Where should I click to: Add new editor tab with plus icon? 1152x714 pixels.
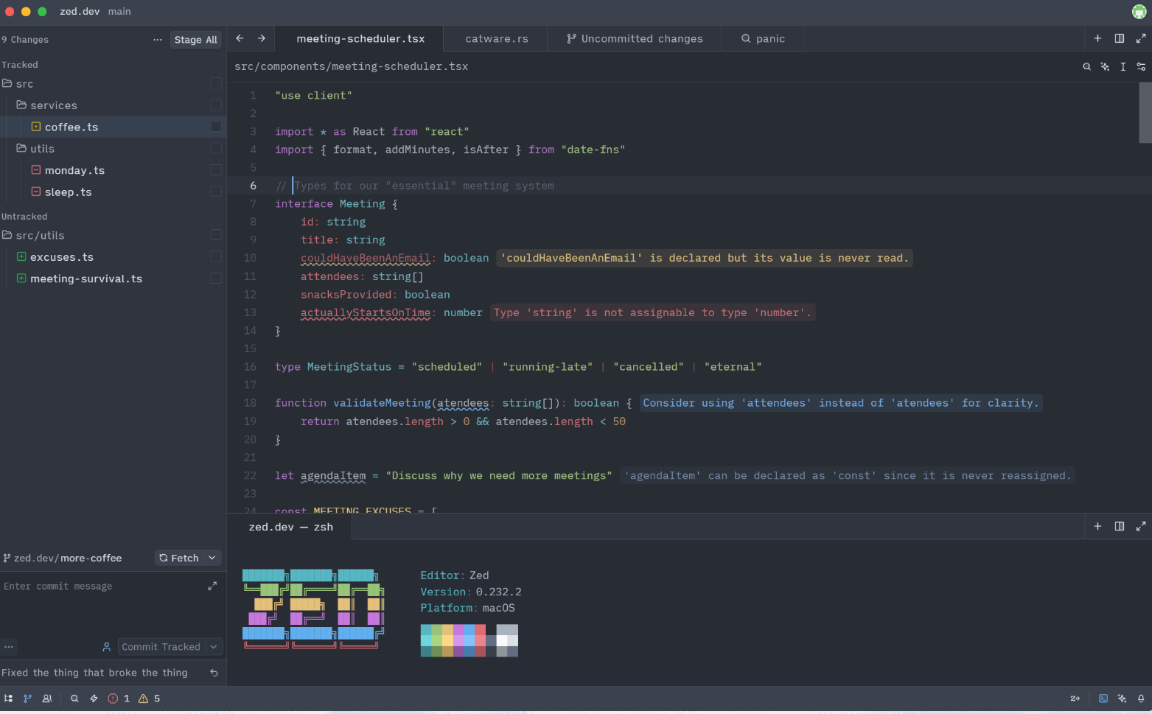pyautogui.click(x=1097, y=38)
